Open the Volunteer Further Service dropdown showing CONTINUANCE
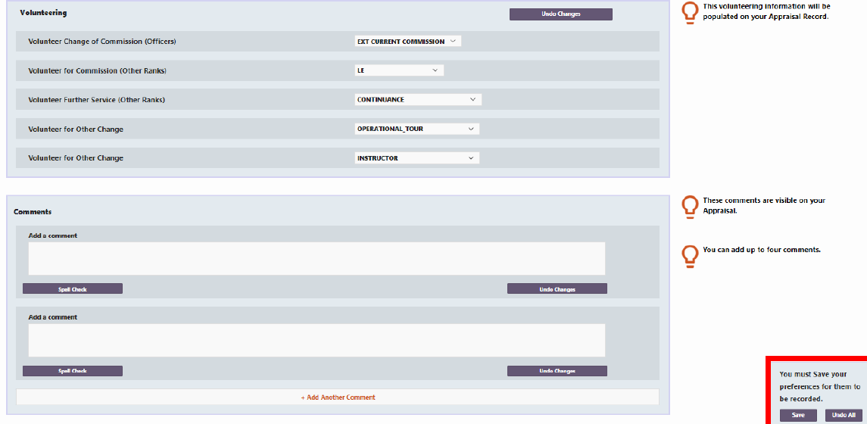Viewport: 867px width, 424px height. pos(418,100)
